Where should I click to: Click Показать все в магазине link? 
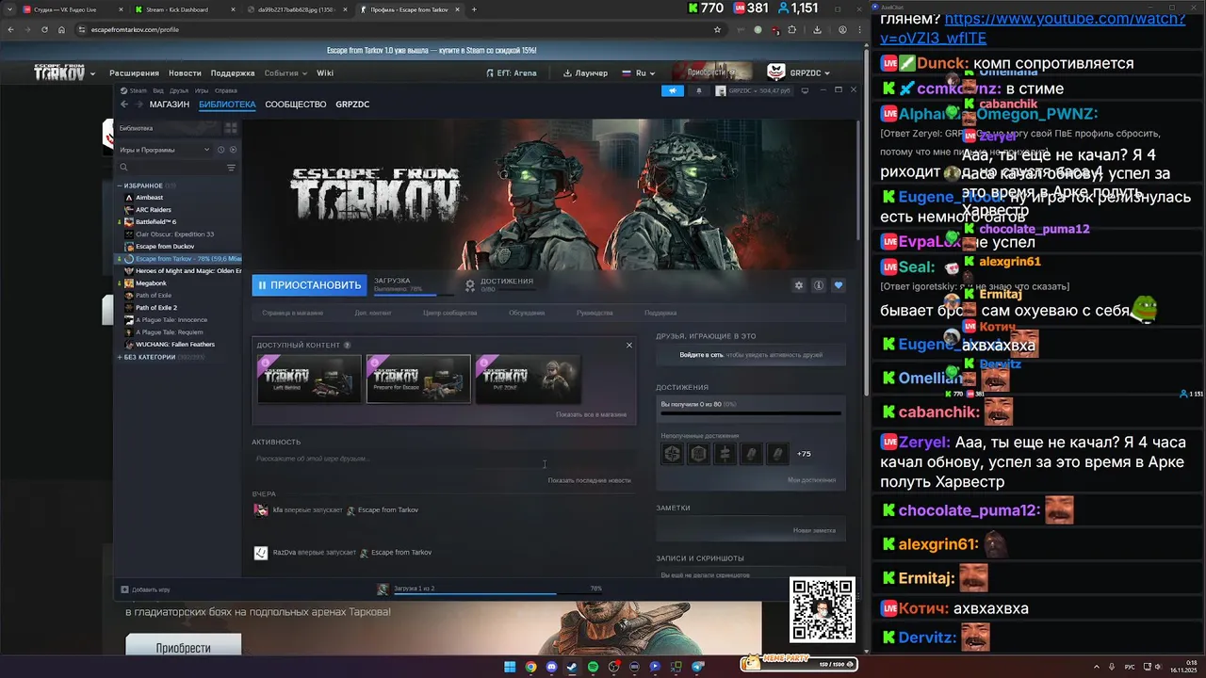(x=591, y=414)
